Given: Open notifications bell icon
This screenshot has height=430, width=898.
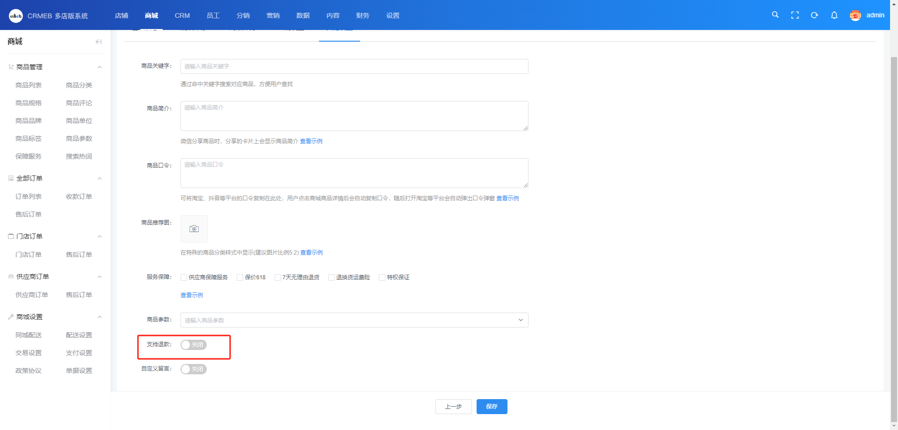Looking at the screenshot, I should coord(834,15).
